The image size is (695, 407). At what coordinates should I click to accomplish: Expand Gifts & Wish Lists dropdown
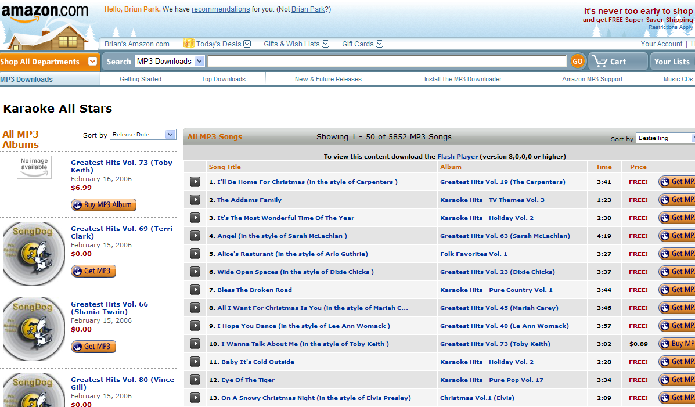tap(325, 44)
